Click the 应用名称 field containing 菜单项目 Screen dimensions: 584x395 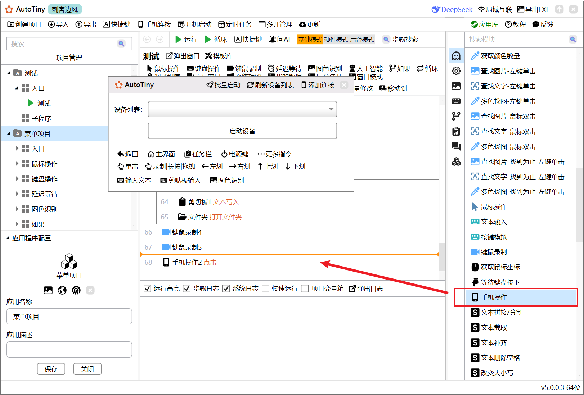point(69,317)
